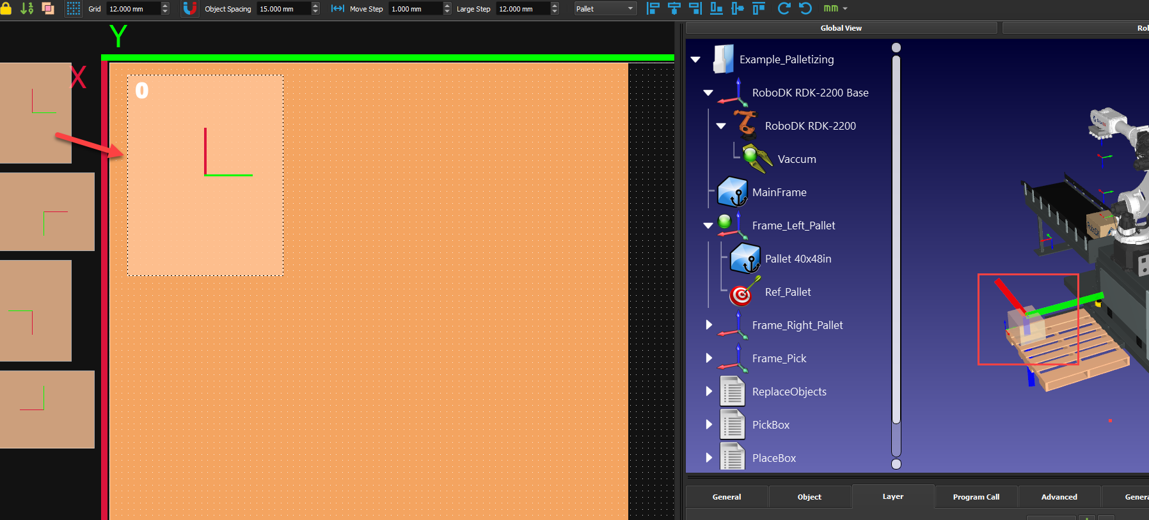The image size is (1149, 520).
Task: Click the Grid spacing value field
Action: coord(132,9)
